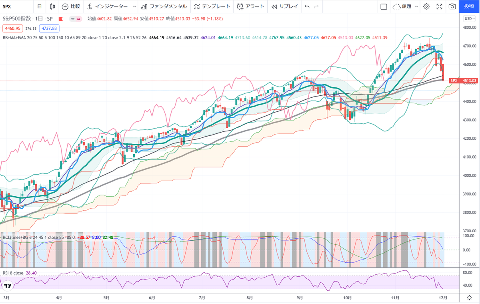
Task: Click the blue 4737.83 buy price button
Action: click(49, 28)
